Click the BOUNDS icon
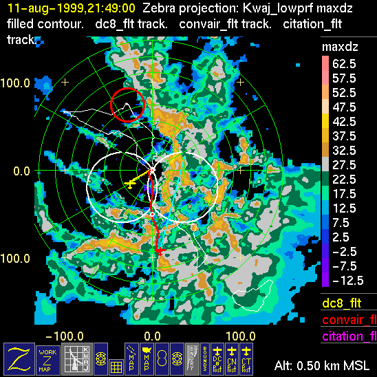Screen dimensions: 377x377 tap(205, 358)
